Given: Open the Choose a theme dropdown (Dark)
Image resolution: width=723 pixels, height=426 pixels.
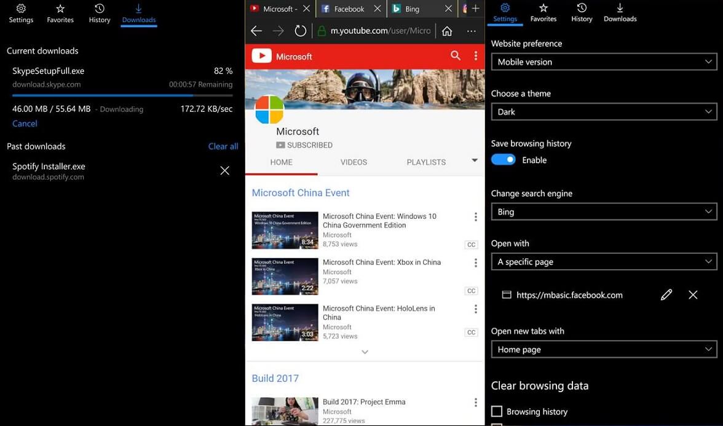Looking at the screenshot, I should (604, 112).
